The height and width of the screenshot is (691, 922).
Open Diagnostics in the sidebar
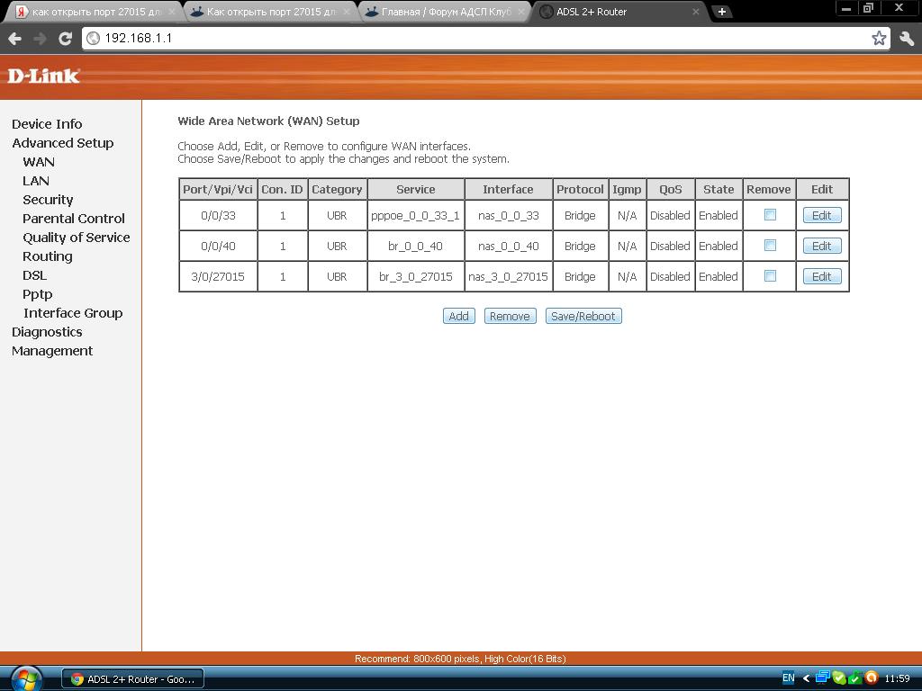[47, 331]
